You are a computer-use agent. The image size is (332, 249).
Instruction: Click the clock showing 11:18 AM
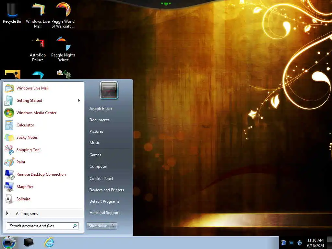(x=315, y=243)
